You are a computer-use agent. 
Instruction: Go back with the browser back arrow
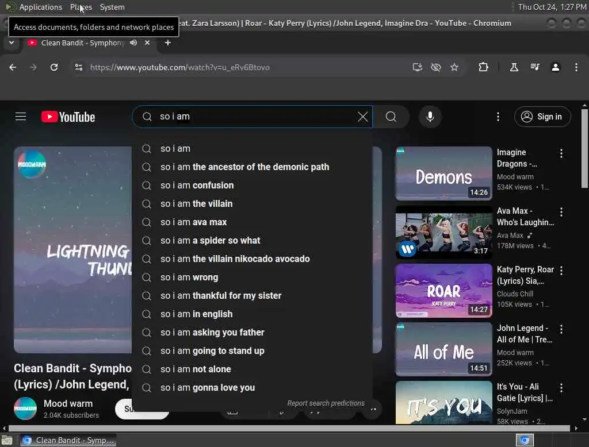coord(13,67)
